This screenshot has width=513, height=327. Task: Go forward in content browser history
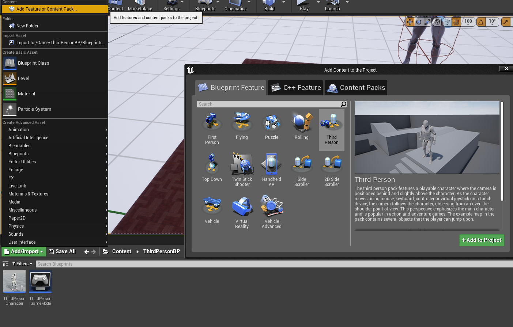pyautogui.click(x=94, y=252)
